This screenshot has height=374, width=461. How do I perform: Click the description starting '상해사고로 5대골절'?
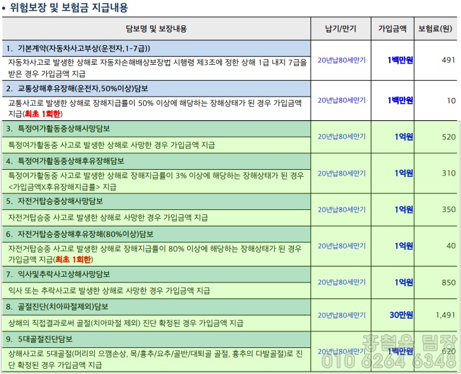click(155, 359)
